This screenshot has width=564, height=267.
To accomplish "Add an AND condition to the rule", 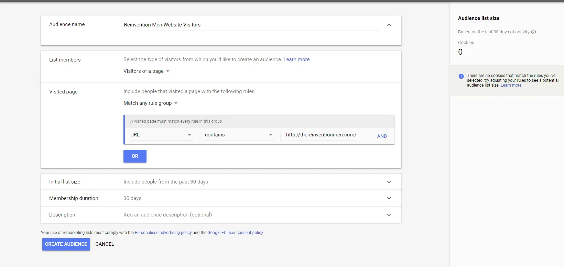I will (x=382, y=136).
